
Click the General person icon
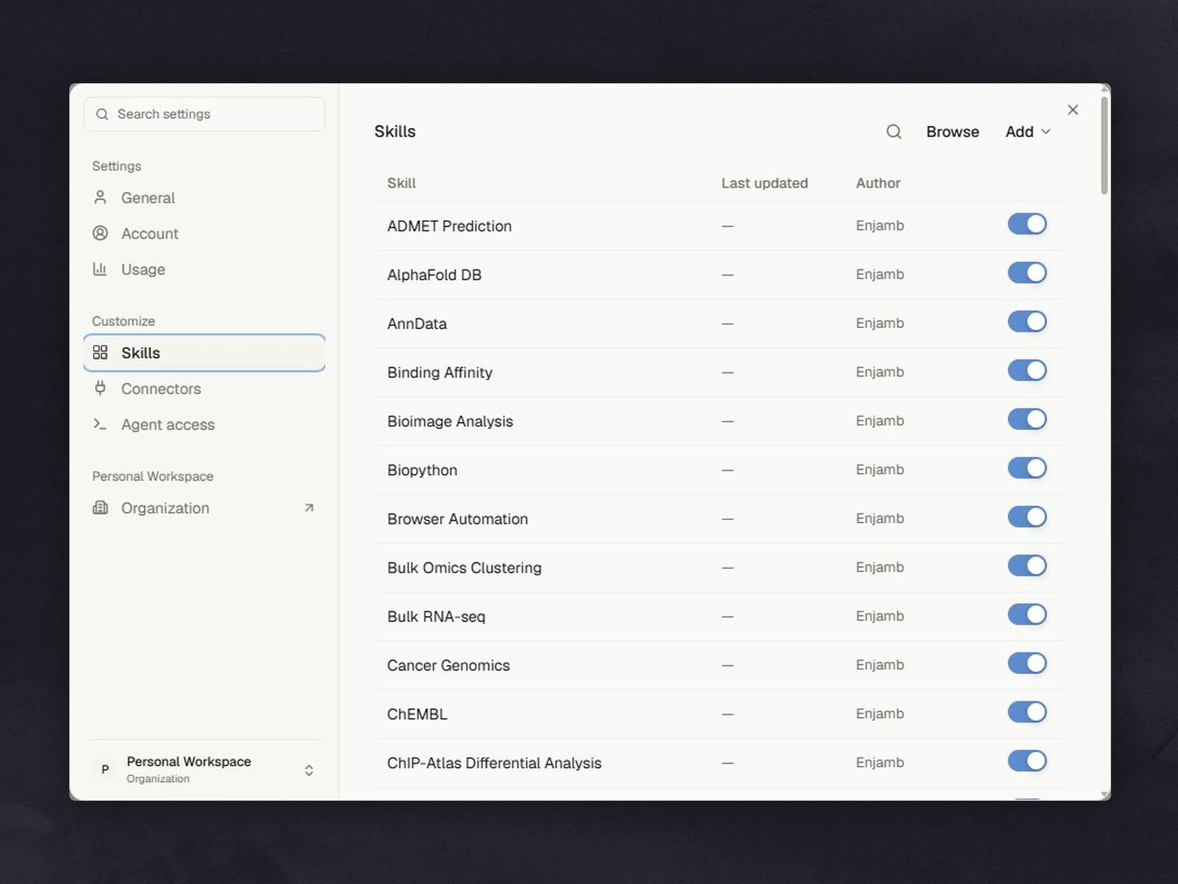point(100,197)
